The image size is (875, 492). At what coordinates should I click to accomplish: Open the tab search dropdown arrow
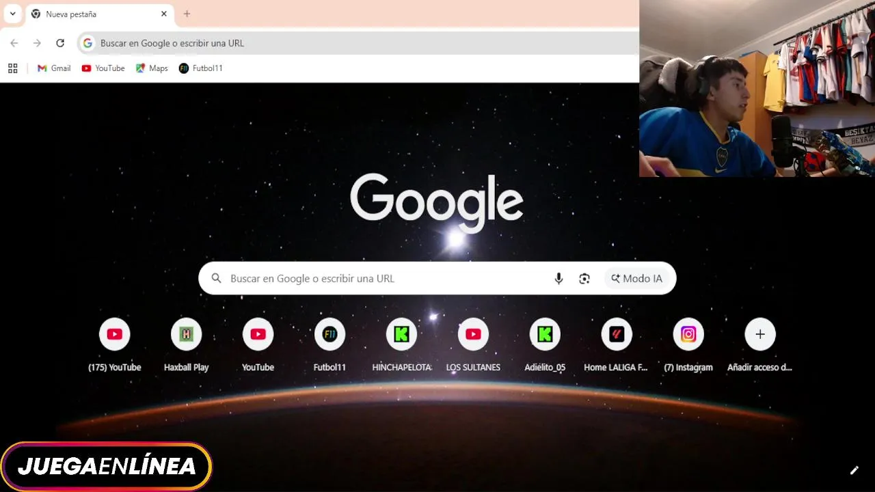click(x=12, y=14)
